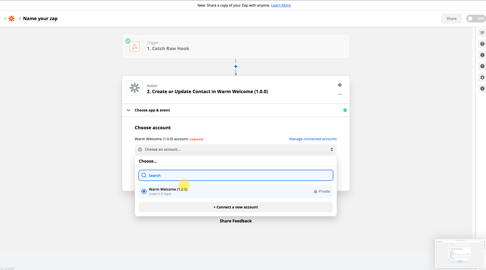Viewport: 486px width, 270px height.
Task: Click the 'Choose app & event' section label
Action: [x=152, y=110]
